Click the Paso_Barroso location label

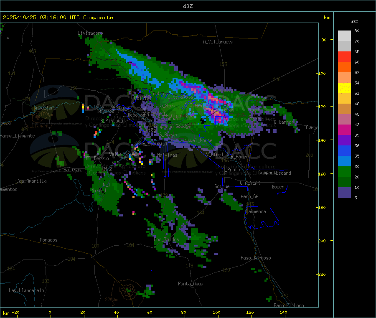256,258
